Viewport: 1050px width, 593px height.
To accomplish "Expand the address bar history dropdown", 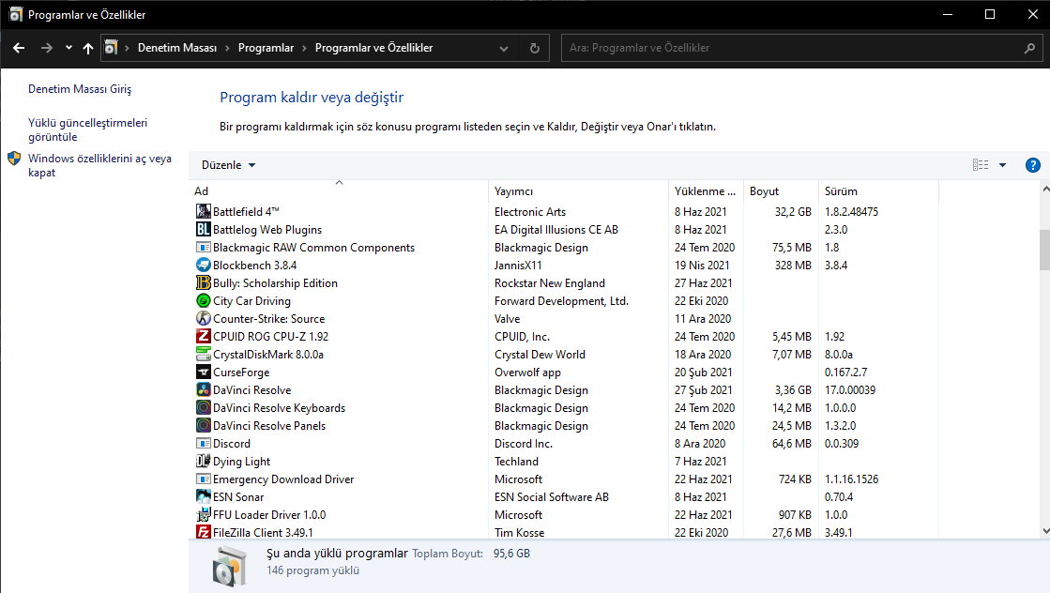I will pos(504,48).
